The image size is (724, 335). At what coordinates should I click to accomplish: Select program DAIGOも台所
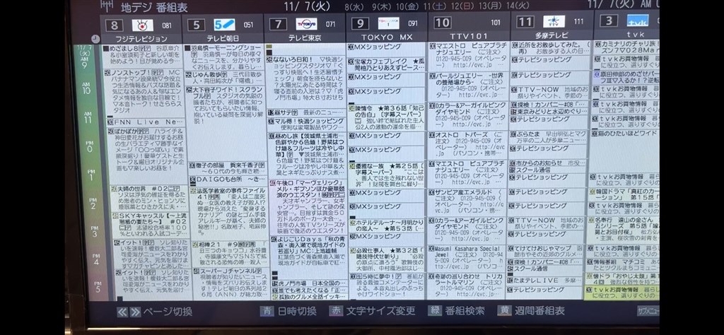tap(228, 180)
